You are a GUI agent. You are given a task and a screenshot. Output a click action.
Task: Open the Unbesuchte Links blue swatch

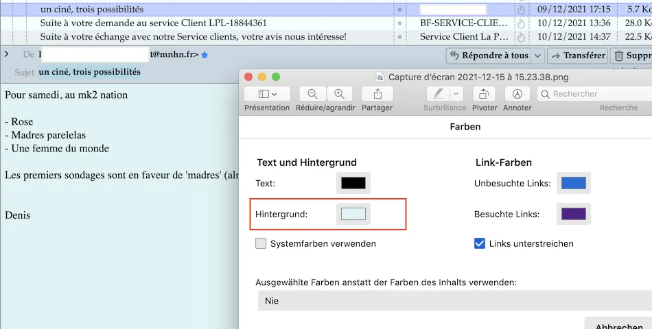(574, 183)
